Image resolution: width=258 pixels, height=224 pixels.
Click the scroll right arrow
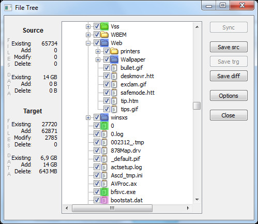tap(188, 208)
